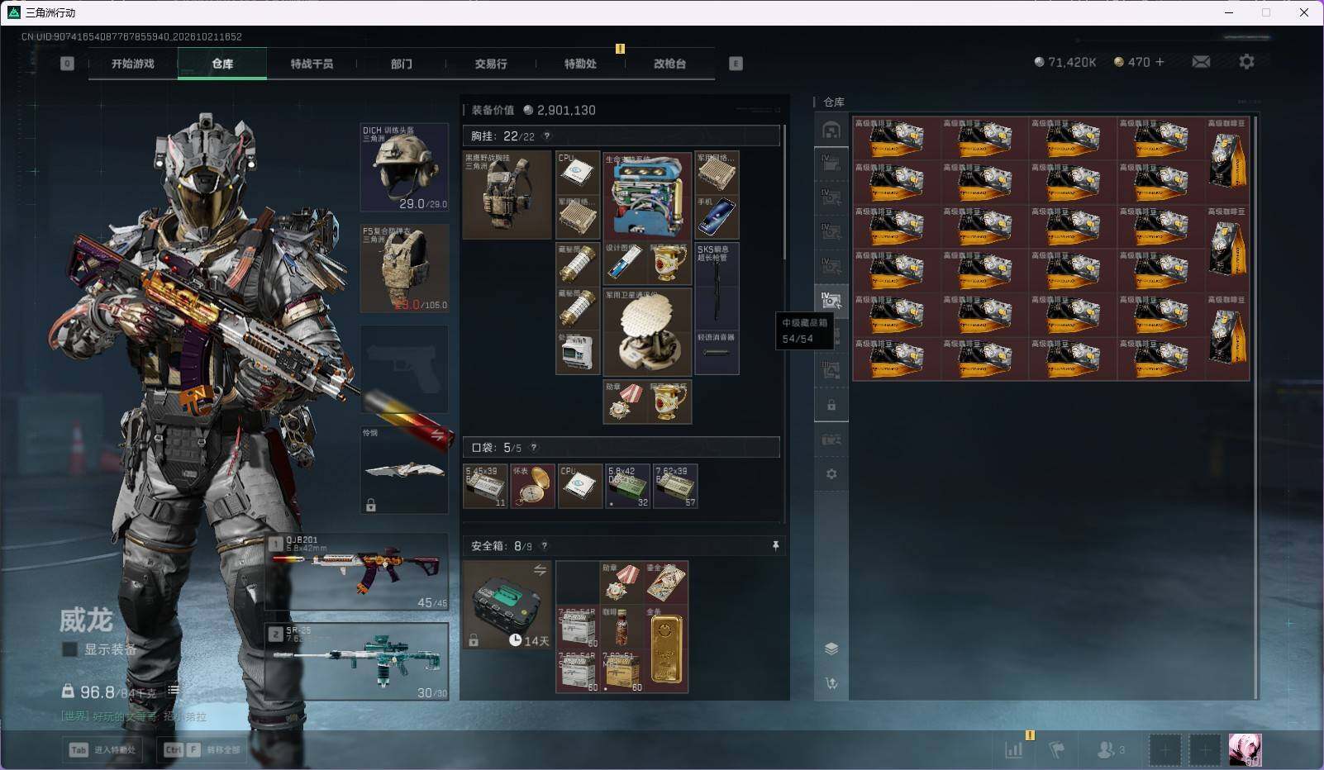
Task: Select the DICH training helmet slot
Action: 404,168
